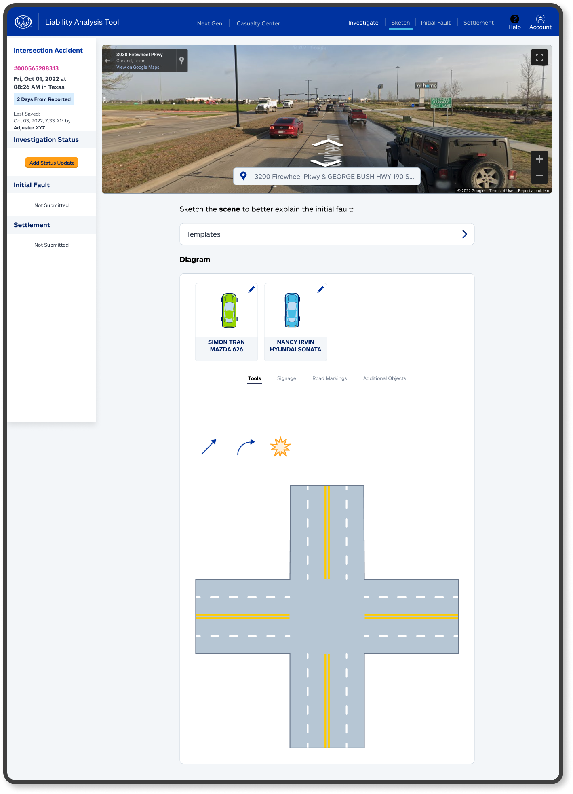573x794 pixels.
Task: Open Terms of Use link
Action: click(x=501, y=191)
